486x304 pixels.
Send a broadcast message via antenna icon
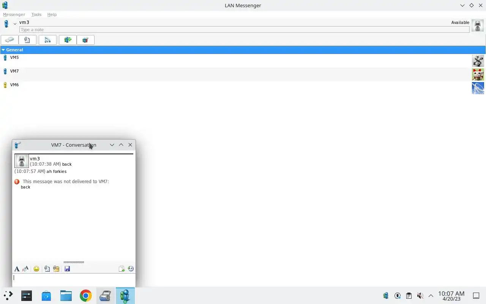pos(47,40)
